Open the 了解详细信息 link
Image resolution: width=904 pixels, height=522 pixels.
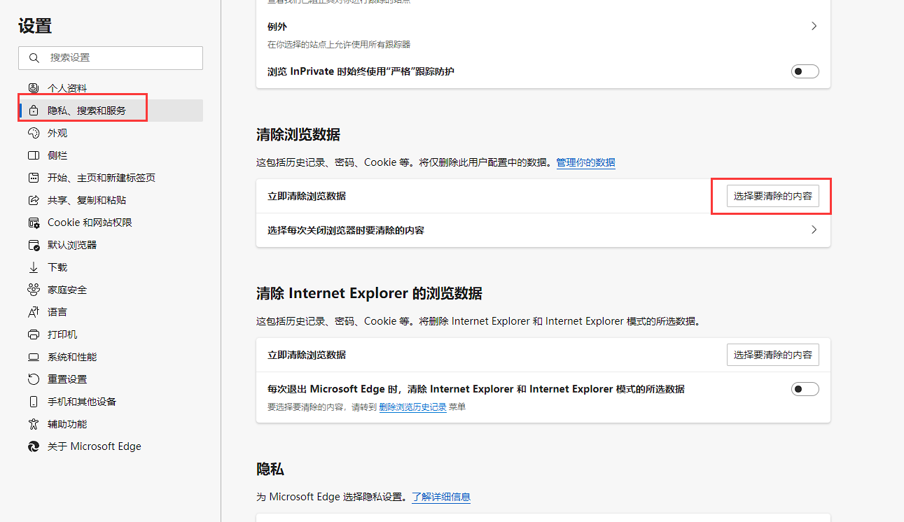(441, 497)
